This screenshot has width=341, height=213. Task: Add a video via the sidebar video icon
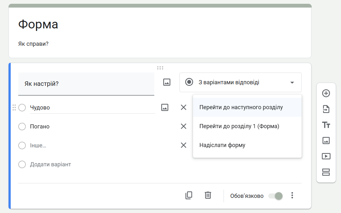tap(326, 156)
